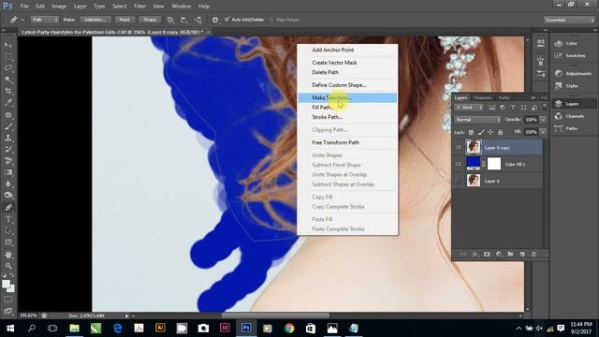The height and width of the screenshot is (337, 599).
Task: Click the Selection... button in options bar
Action: click(95, 20)
